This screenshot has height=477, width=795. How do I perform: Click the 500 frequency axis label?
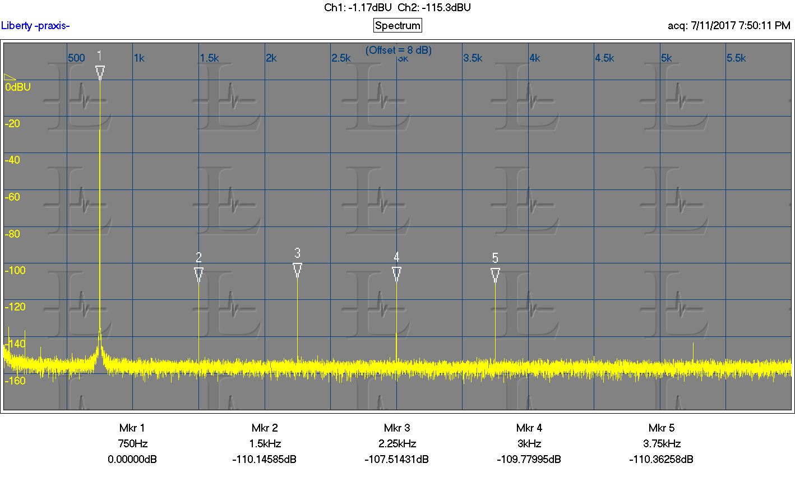click(77, 58)
